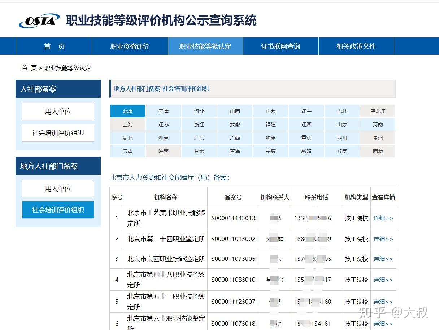439x330 pixels.
Task: Select 社会培训评价组织 under 人社部备案
Action: pos(58,133)
